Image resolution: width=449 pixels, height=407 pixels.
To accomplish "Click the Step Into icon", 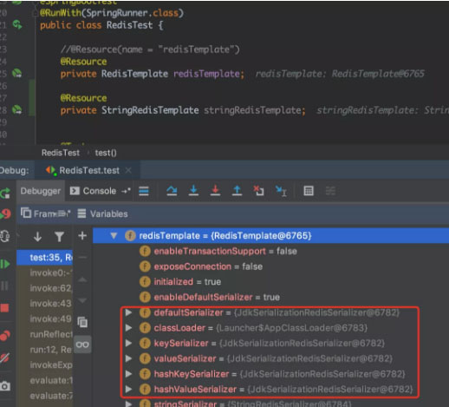I will 193,191.
